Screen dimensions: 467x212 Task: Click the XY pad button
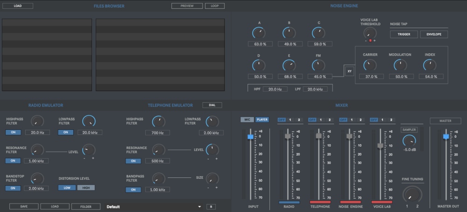click(349, 71)
